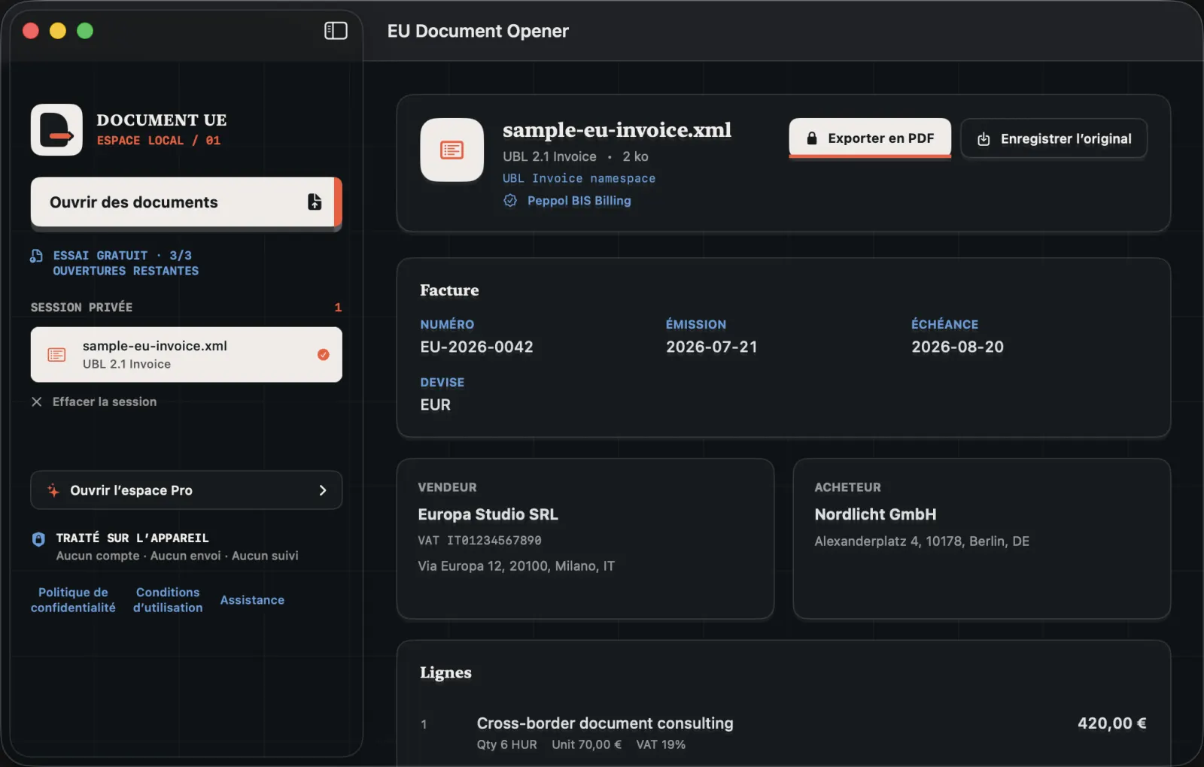Toggle the sidebar panel icon
The image size is (1204, 767).
point(336,31)
